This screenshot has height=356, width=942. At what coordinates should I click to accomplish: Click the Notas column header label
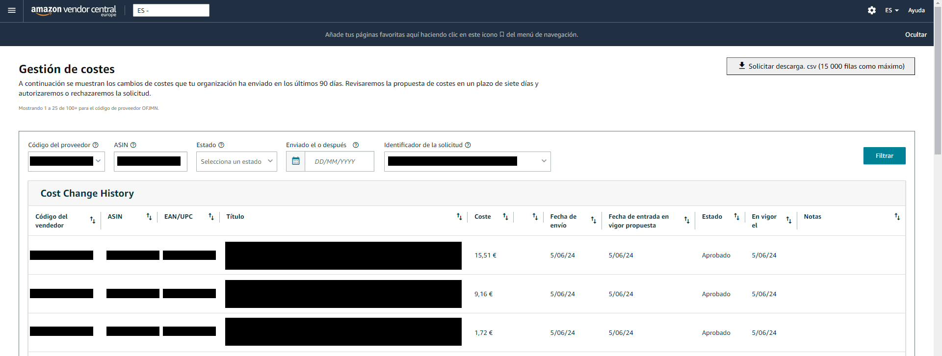pyautogui.click(x=812, y=217)
